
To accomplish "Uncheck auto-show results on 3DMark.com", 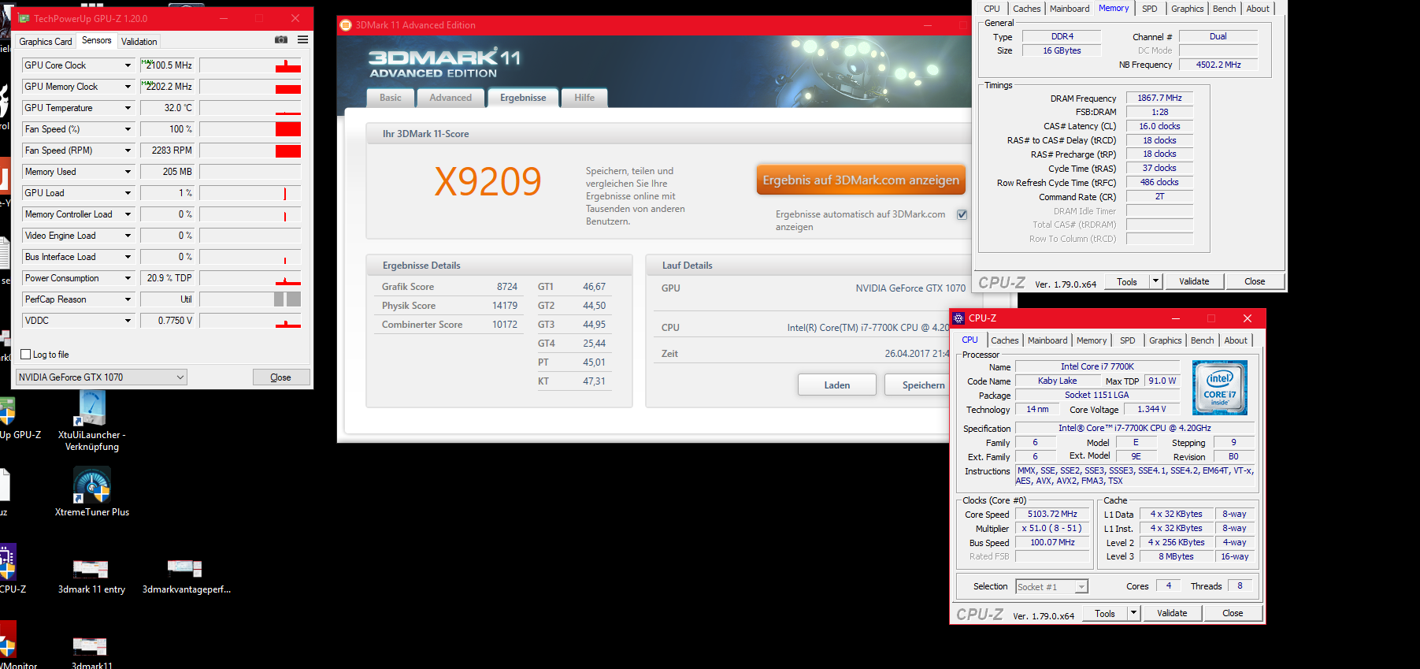I will pyautogui.click(x=962, y=214).
